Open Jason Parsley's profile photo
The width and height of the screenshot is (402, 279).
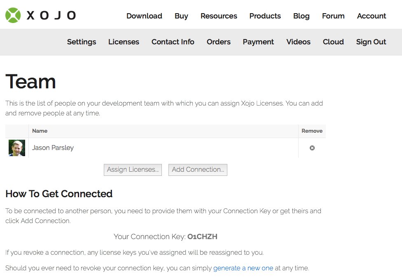(17, 148)
